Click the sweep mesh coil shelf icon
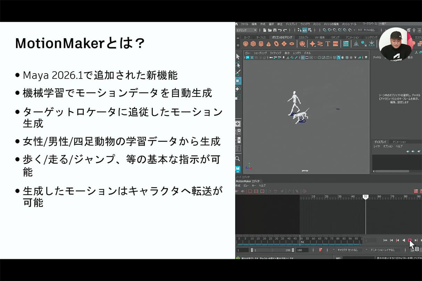Screen dimensions: 422x281 [320, 44]
